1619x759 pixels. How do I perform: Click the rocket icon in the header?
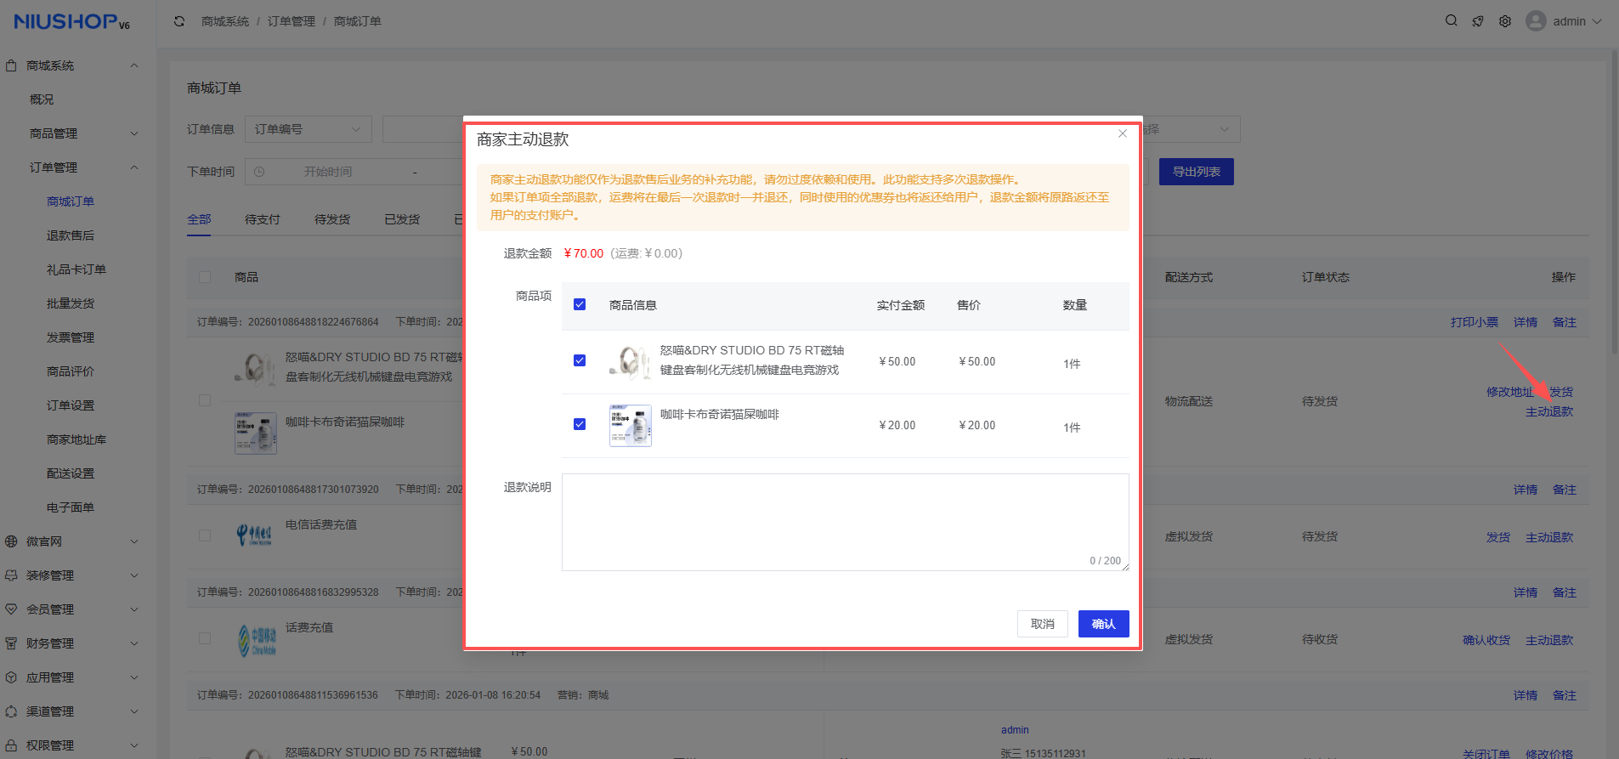(1478, 21)
